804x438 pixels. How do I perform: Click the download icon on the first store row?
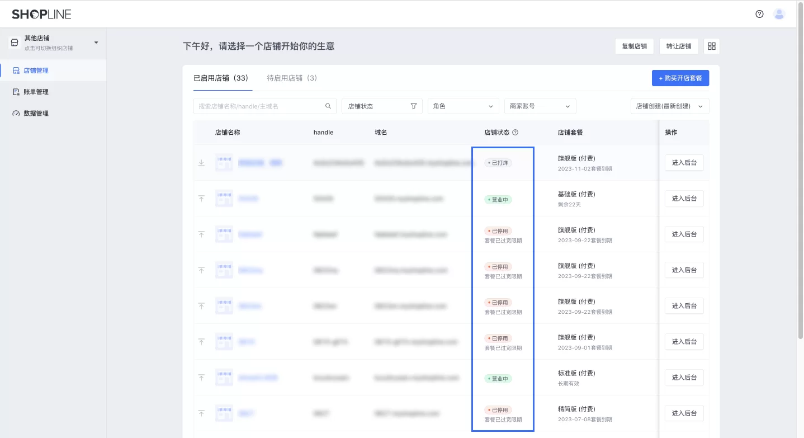coord(201,163)
